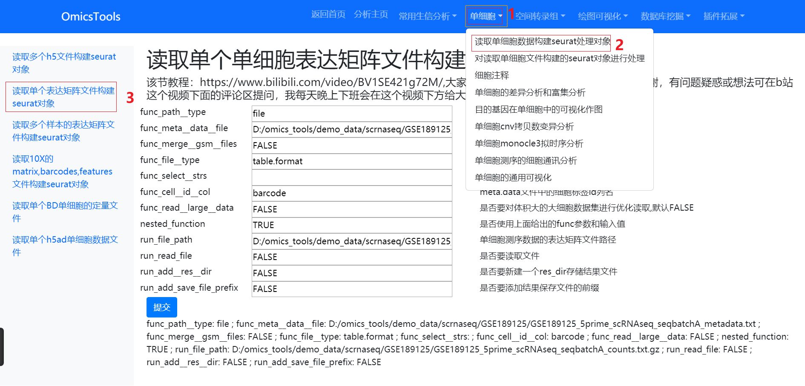Focus the run_add_save_file_prefix input field

pyautogui.click(x=352, y=289)
